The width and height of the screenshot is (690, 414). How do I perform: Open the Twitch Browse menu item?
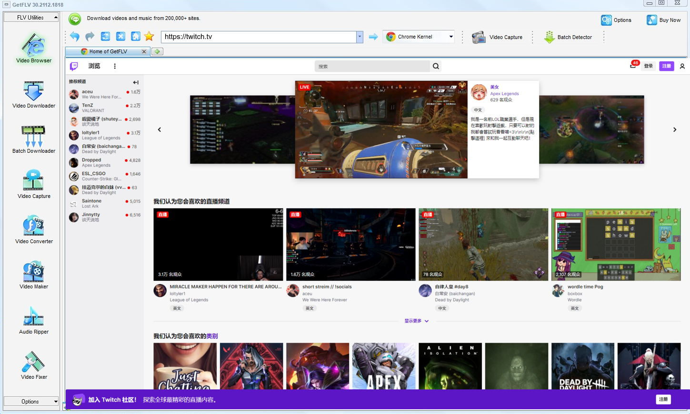tap(94, 66)
